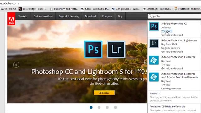Open the Buy menu
Viewport: 201px width, 113px height.
click(x=120, y=16)
